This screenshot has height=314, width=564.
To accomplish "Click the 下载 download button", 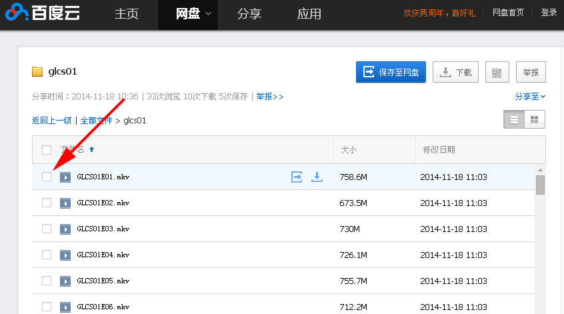I will (455, 72).
